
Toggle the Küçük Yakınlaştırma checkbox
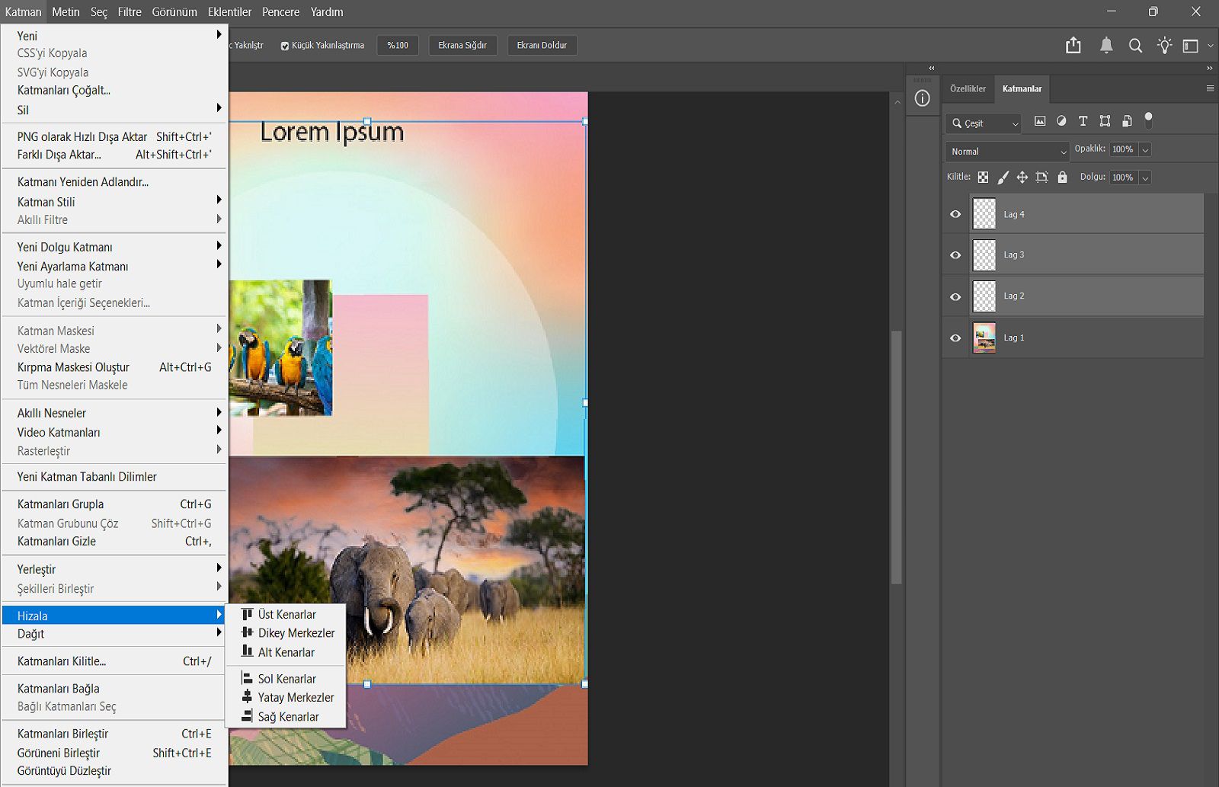coord(285,46)
